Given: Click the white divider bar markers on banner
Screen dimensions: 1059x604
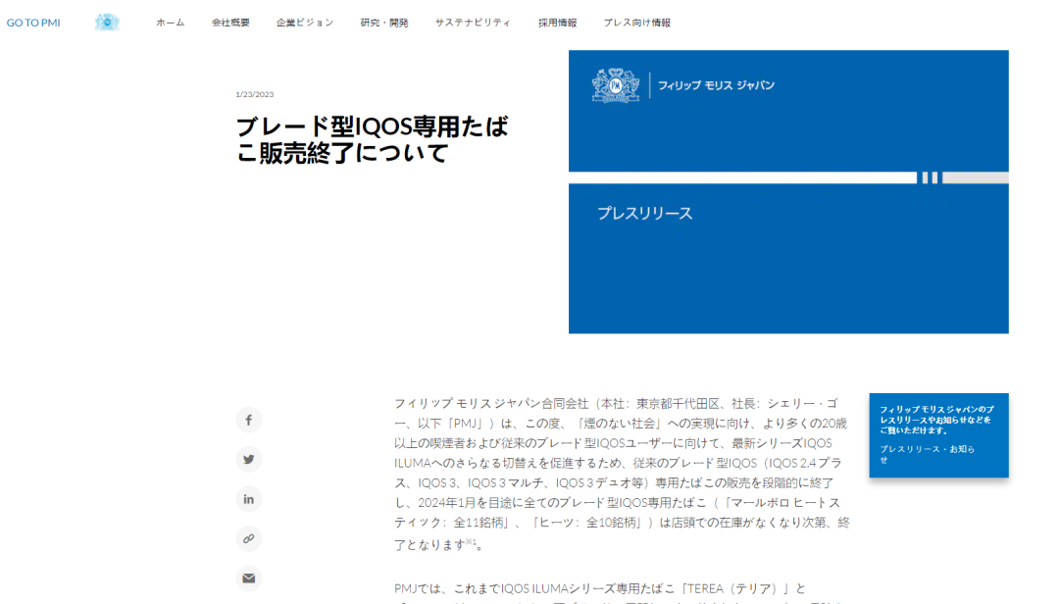Looking at the screenshot, I should pos(929,177).
